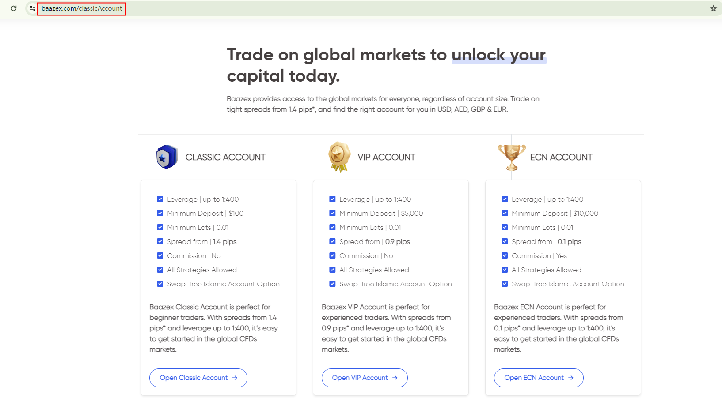The image size is (722, 413).
Task: Select the CLASSIC ACCOUNT heading
Action: pos(225,158)
